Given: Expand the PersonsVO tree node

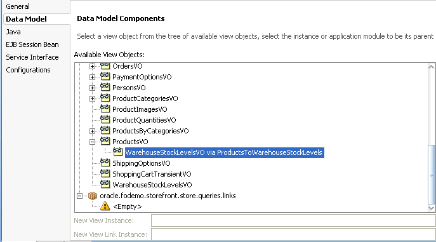Looking at the screenshot, I should coord(92,88).
